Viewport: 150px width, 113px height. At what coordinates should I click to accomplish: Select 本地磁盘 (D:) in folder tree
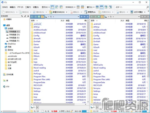point(13,35)
